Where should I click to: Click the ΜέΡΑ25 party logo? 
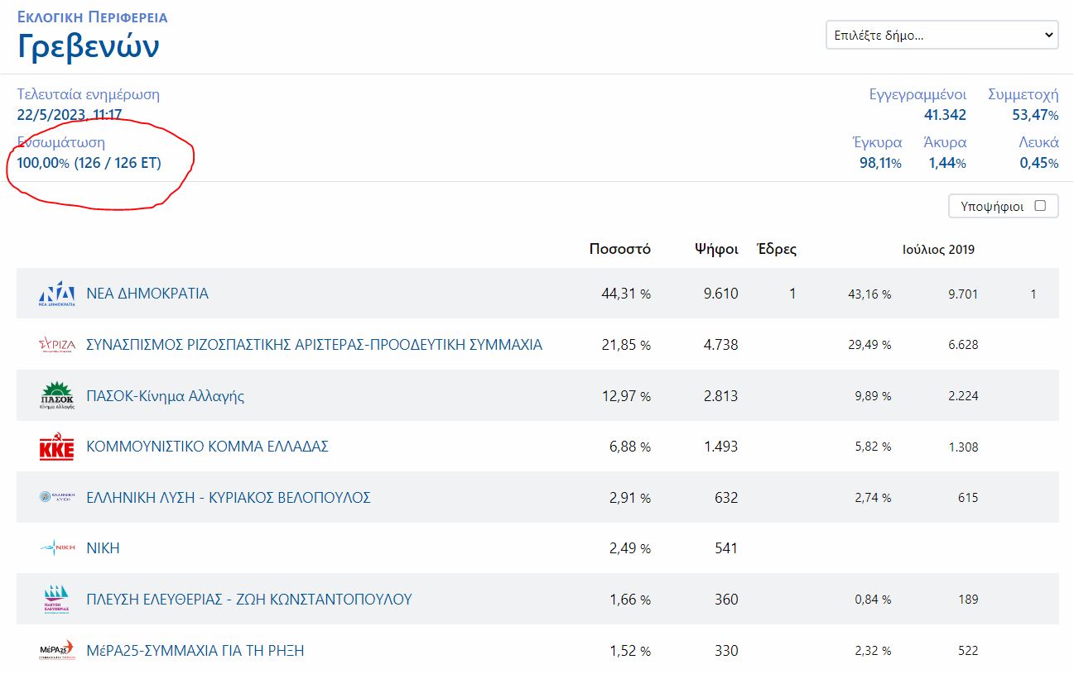(x=57, y=650)
